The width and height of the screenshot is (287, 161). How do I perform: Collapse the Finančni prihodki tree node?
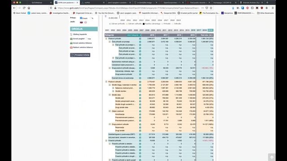pyautogui.click(x=106, y=141)
